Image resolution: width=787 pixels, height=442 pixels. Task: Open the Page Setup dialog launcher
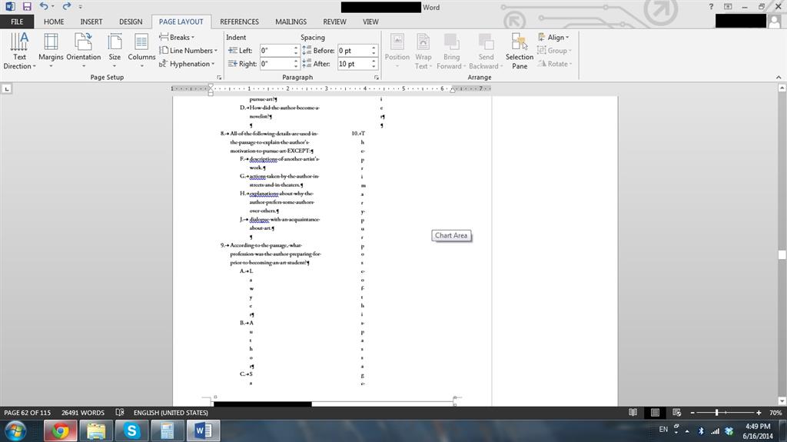tap(219, 78)
